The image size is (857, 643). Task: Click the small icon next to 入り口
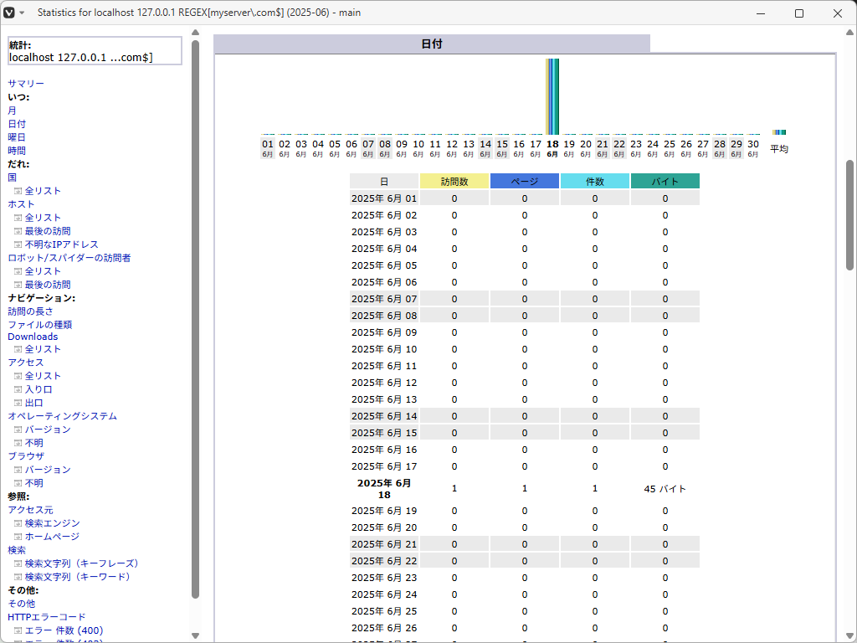(x=18, y=389)
